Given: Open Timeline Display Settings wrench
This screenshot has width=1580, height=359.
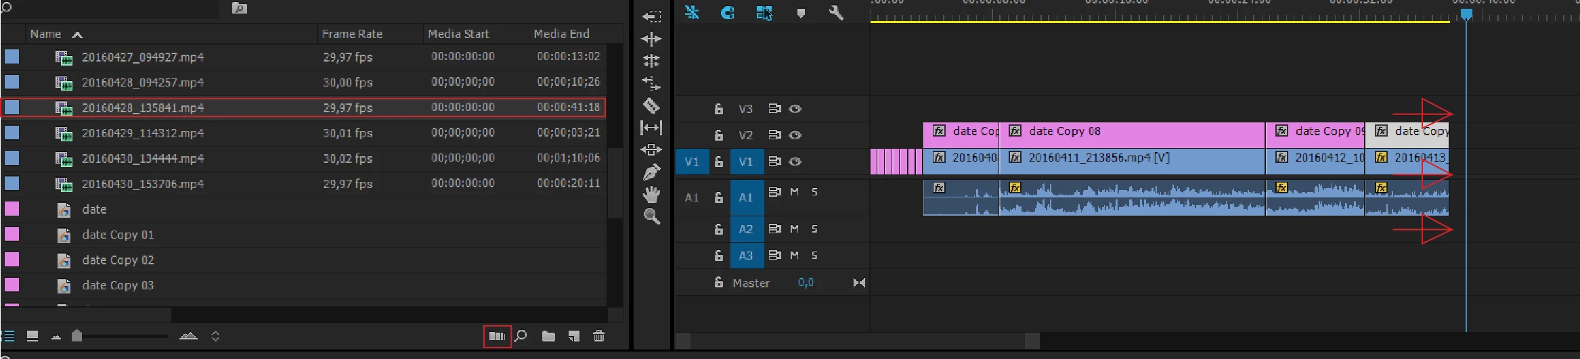Looking at the screenshot, I should (x=836, y=12).
